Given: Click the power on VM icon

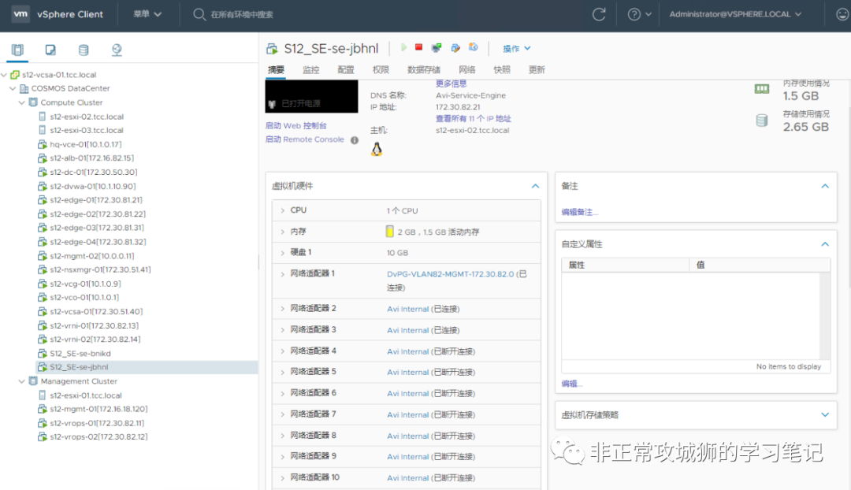Looking at the screenshot, I should pyautogui.click(x=403, y=48).
